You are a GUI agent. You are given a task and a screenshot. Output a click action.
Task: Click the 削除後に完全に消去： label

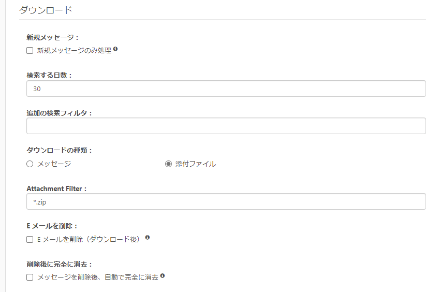point(60,264)
